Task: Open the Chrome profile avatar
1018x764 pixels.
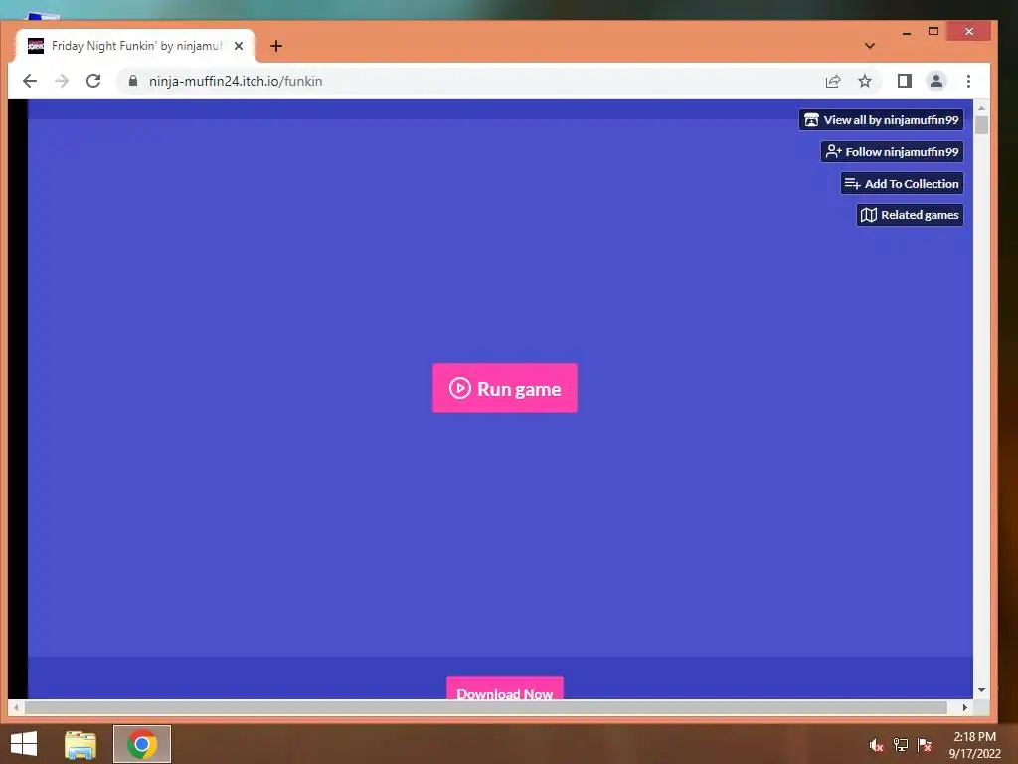Action: pos(936,81)
